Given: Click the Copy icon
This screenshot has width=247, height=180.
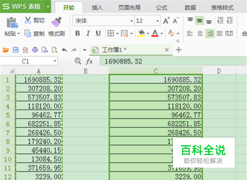Looking at the screenshot, I should tap(28, 33).
